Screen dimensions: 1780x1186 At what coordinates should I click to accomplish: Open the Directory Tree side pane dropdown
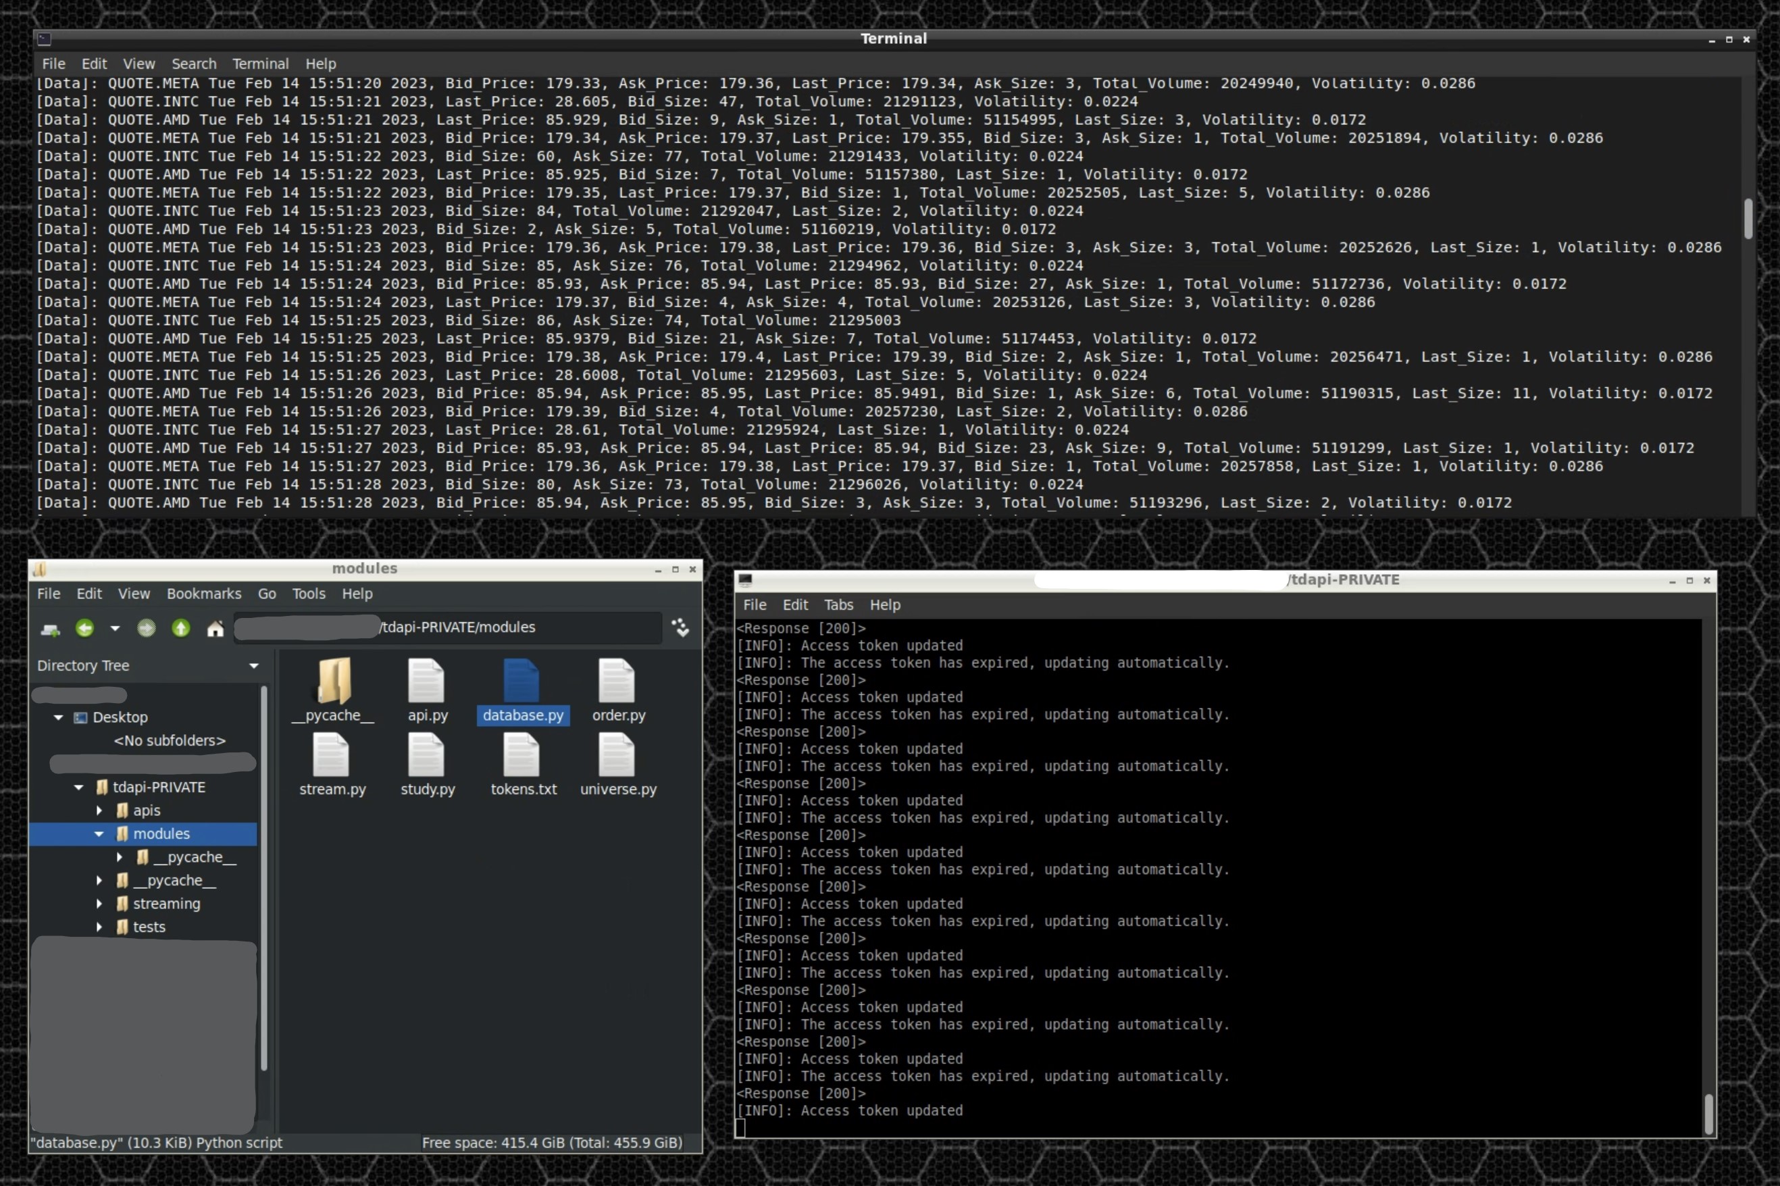click(254, 666)
